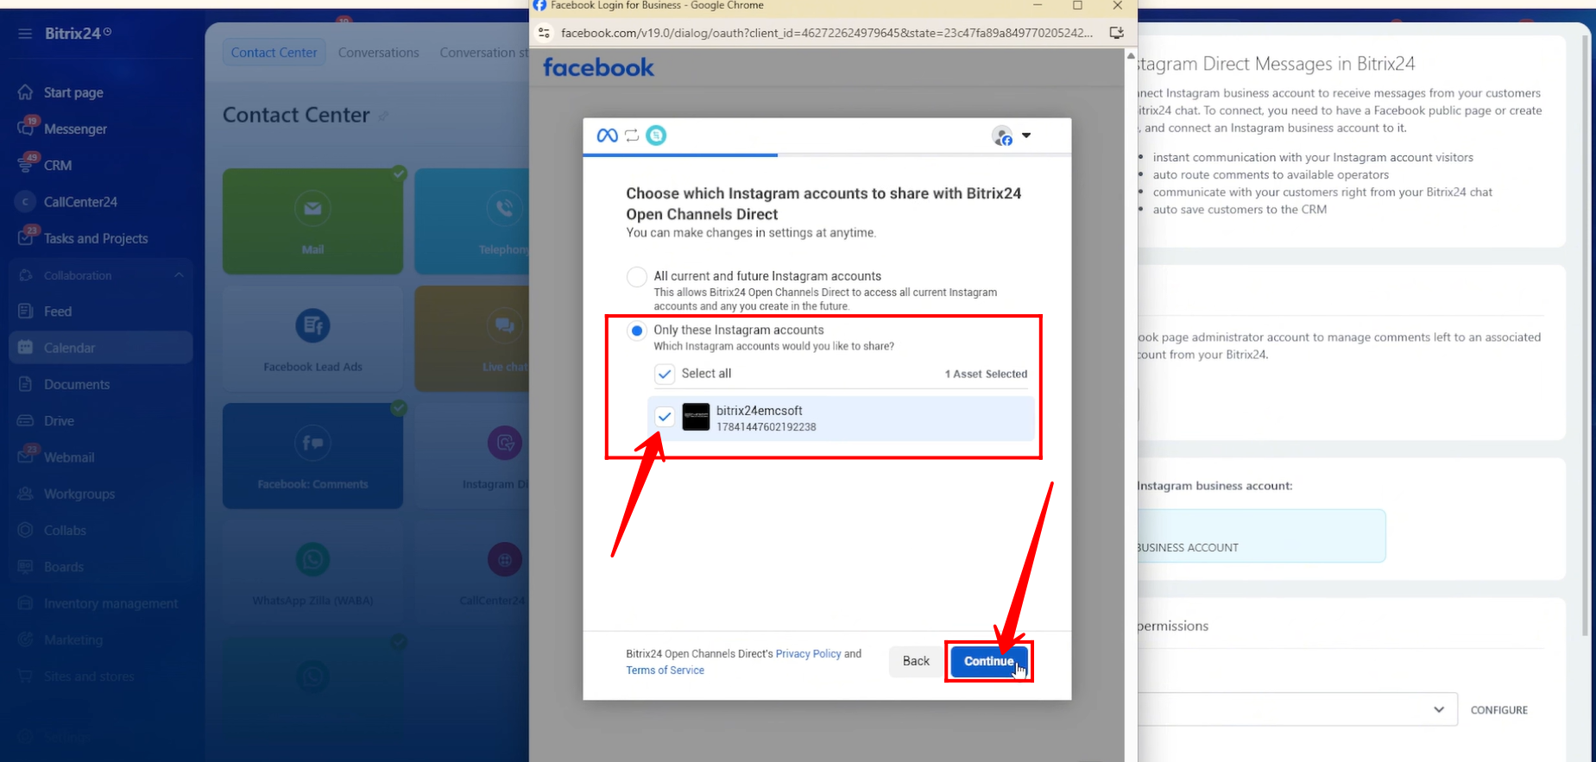Open the profile account dropdown arrow

click(x=1026, y=135)
